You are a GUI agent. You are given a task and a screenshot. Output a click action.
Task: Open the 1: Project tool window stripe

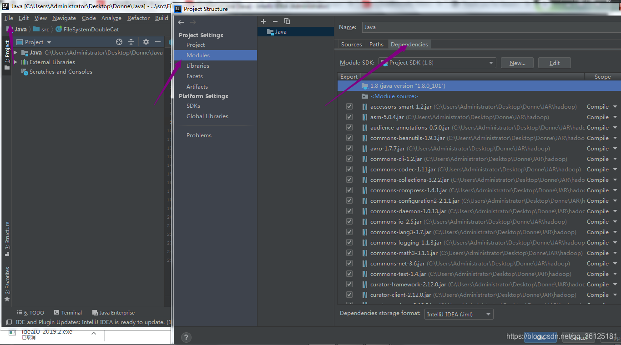pos(7,55)
